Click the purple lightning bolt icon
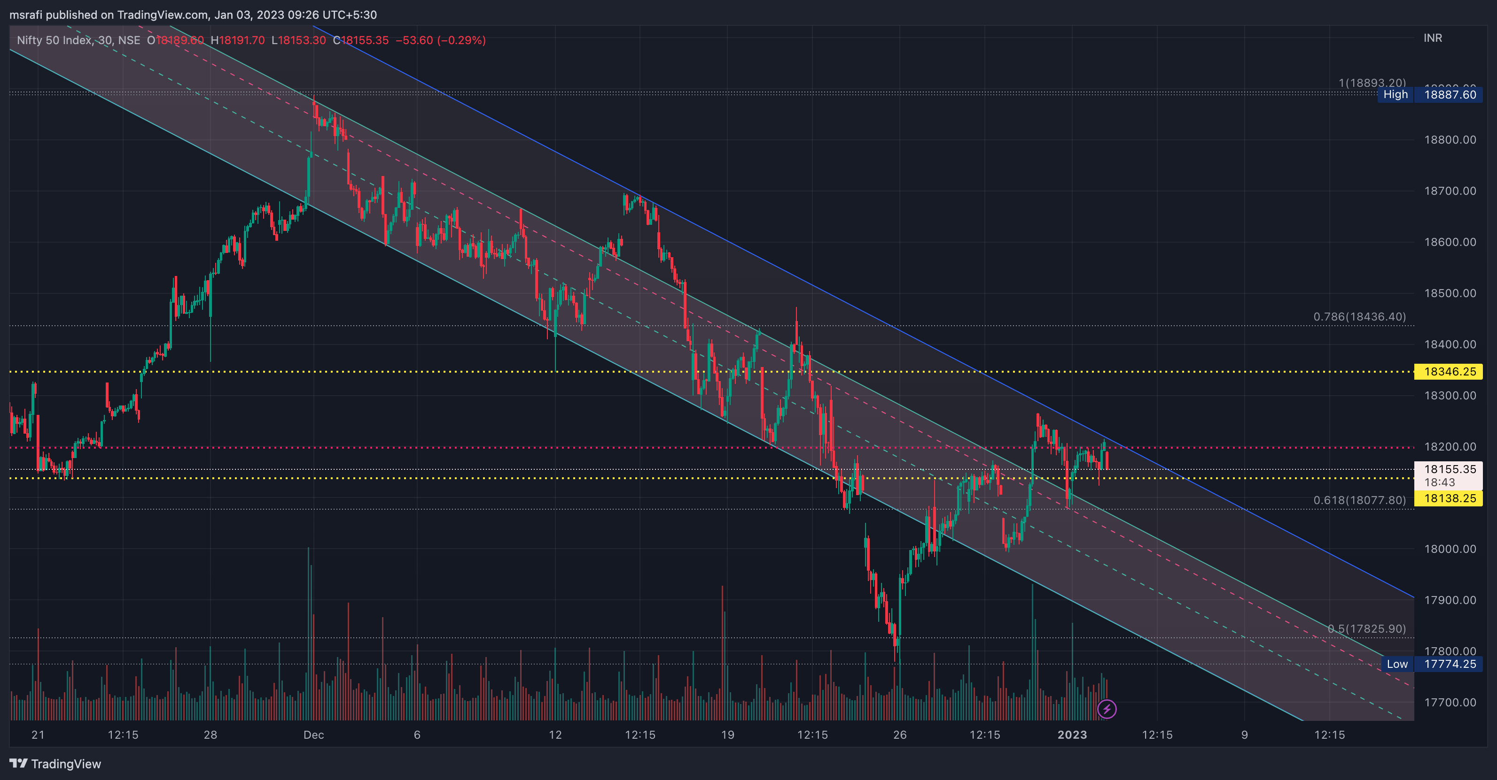The width and height of the screenshot is (1497, 780). click(x=1107, y=709)
